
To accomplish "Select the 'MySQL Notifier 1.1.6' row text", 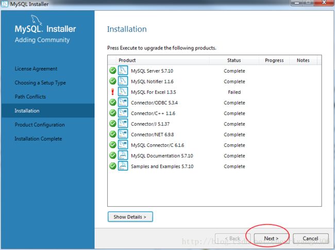I will pyautogui.click(x=152, y=81).
